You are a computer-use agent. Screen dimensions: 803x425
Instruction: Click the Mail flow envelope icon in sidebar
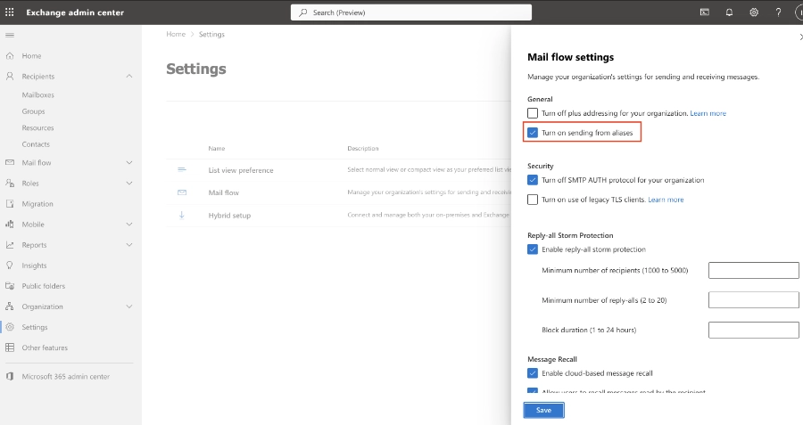coord(10,163)
